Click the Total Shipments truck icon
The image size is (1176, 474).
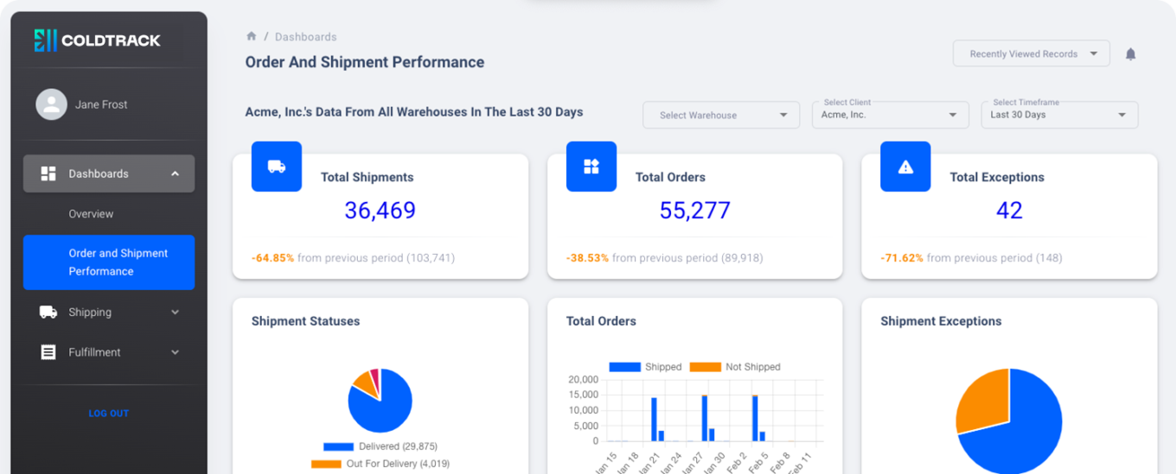277,167
